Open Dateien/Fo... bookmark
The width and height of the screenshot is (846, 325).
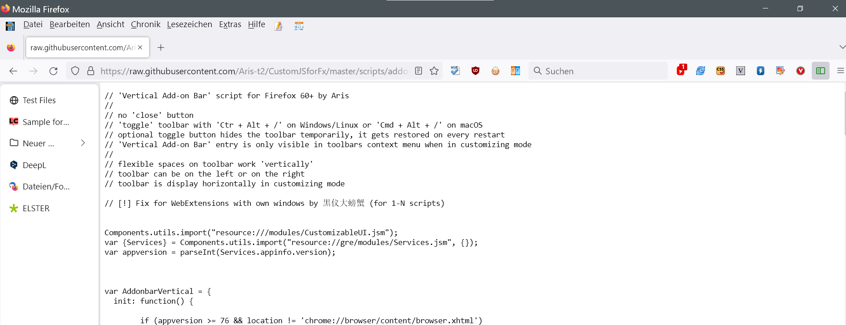tap(49, 187)
